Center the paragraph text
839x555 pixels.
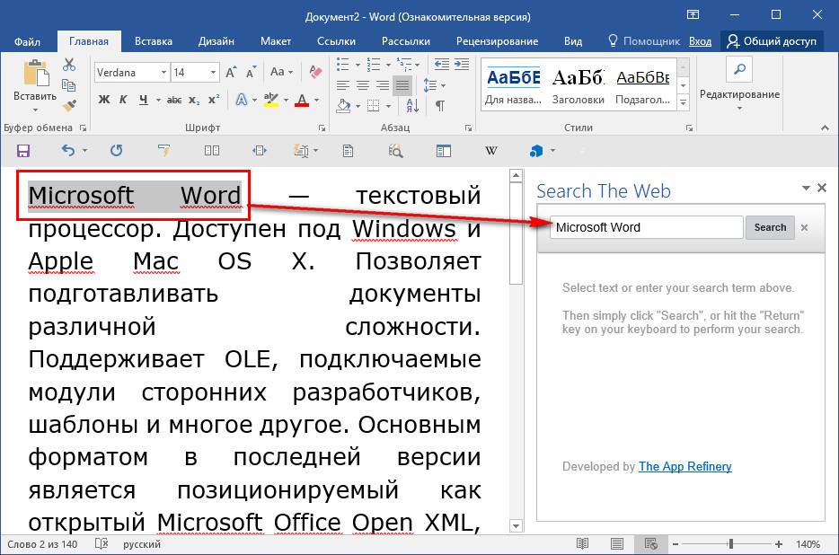click(363, 85)
